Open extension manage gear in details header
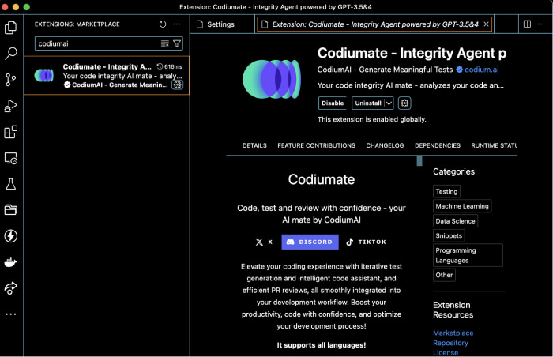 [x=404, y=103]
